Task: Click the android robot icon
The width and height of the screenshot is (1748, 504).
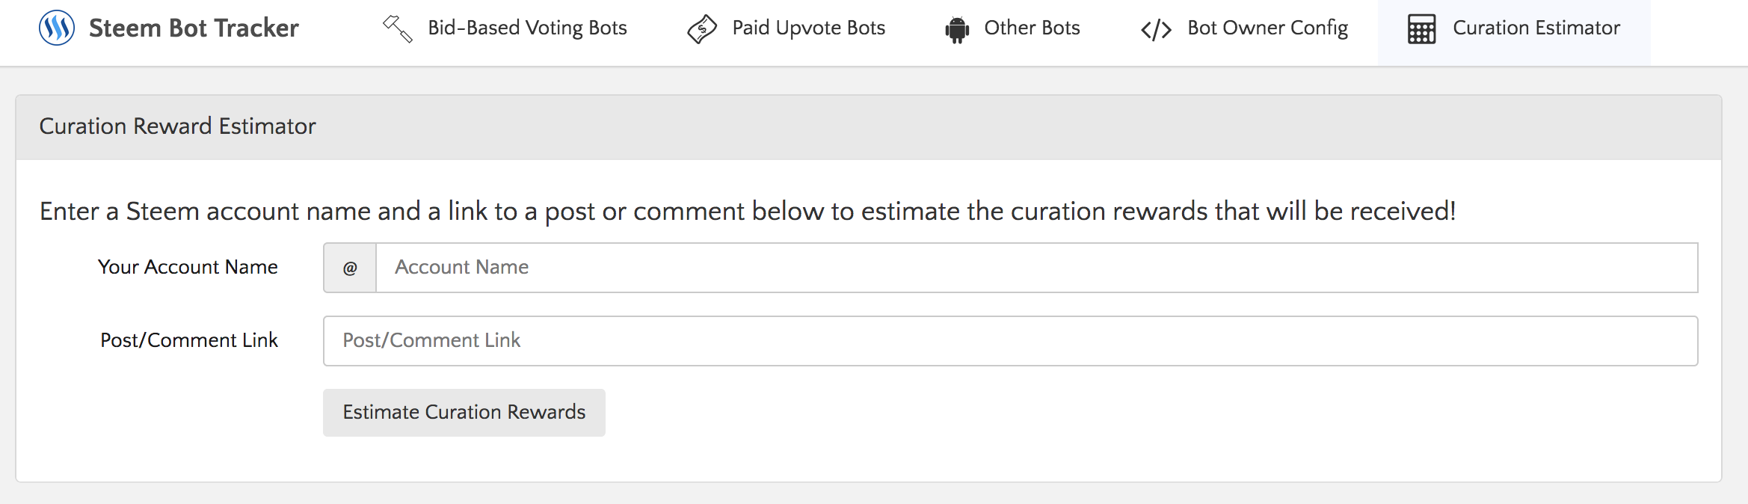Action: pyautogui.click(x=957, y=30)
